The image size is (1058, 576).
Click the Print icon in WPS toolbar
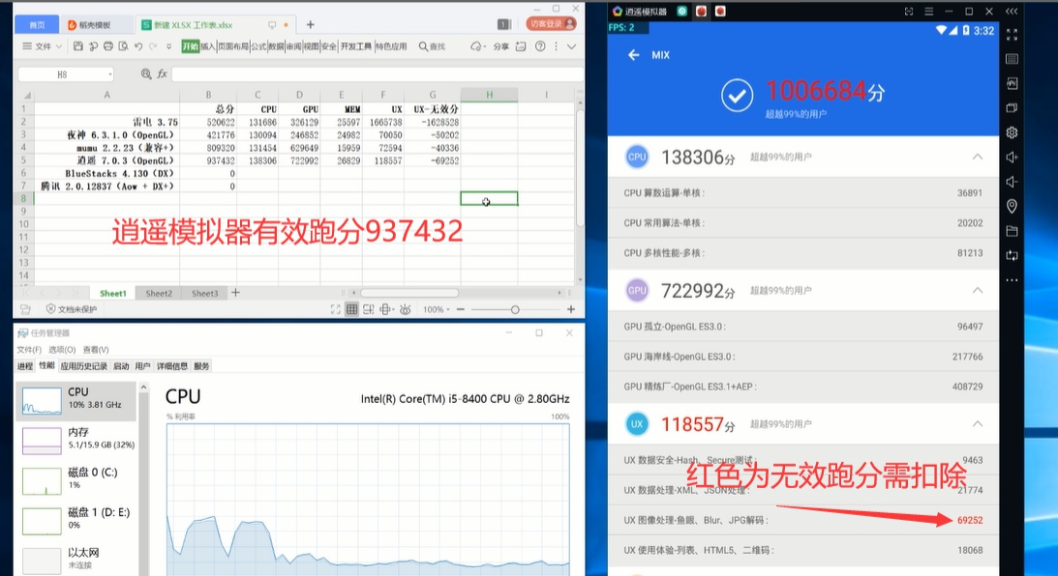click(108, 46)
